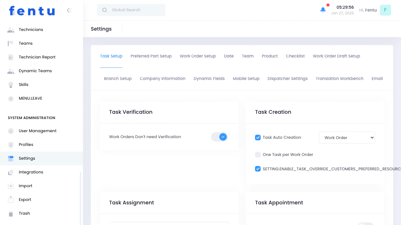This screenshot has width=401, height=225.
Task: Click the Global Search input field
Action: click(131, 10)
